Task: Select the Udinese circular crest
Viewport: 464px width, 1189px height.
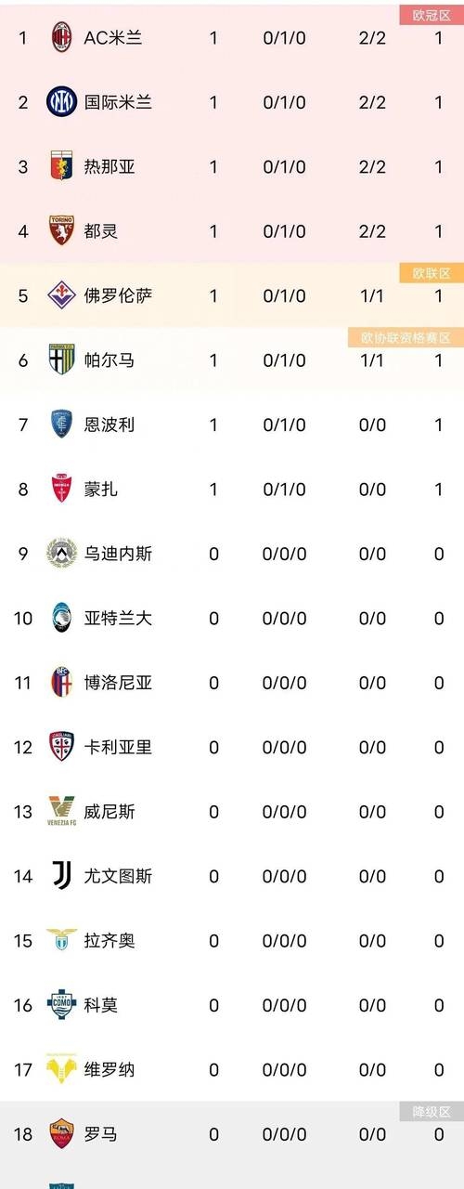Action: (61, 554)
